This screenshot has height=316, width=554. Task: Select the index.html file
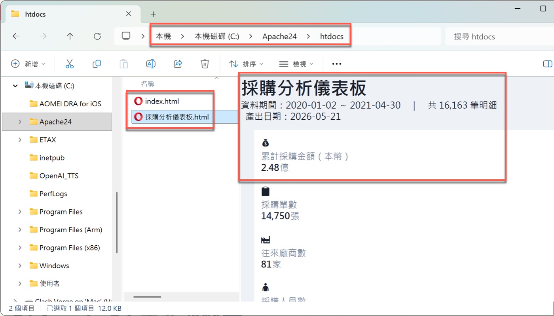pyautogui.click(x=156, y=101)
